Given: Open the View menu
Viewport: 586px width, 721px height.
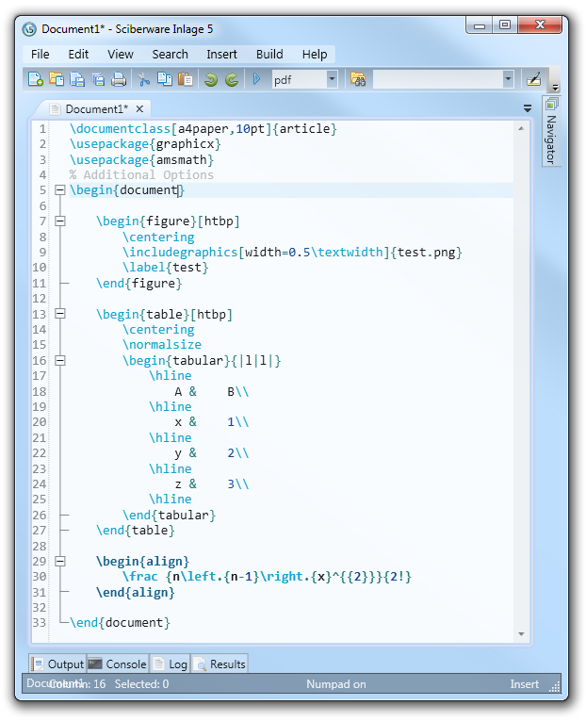Looking at the screenshot, I should click(x=121, y=55).
